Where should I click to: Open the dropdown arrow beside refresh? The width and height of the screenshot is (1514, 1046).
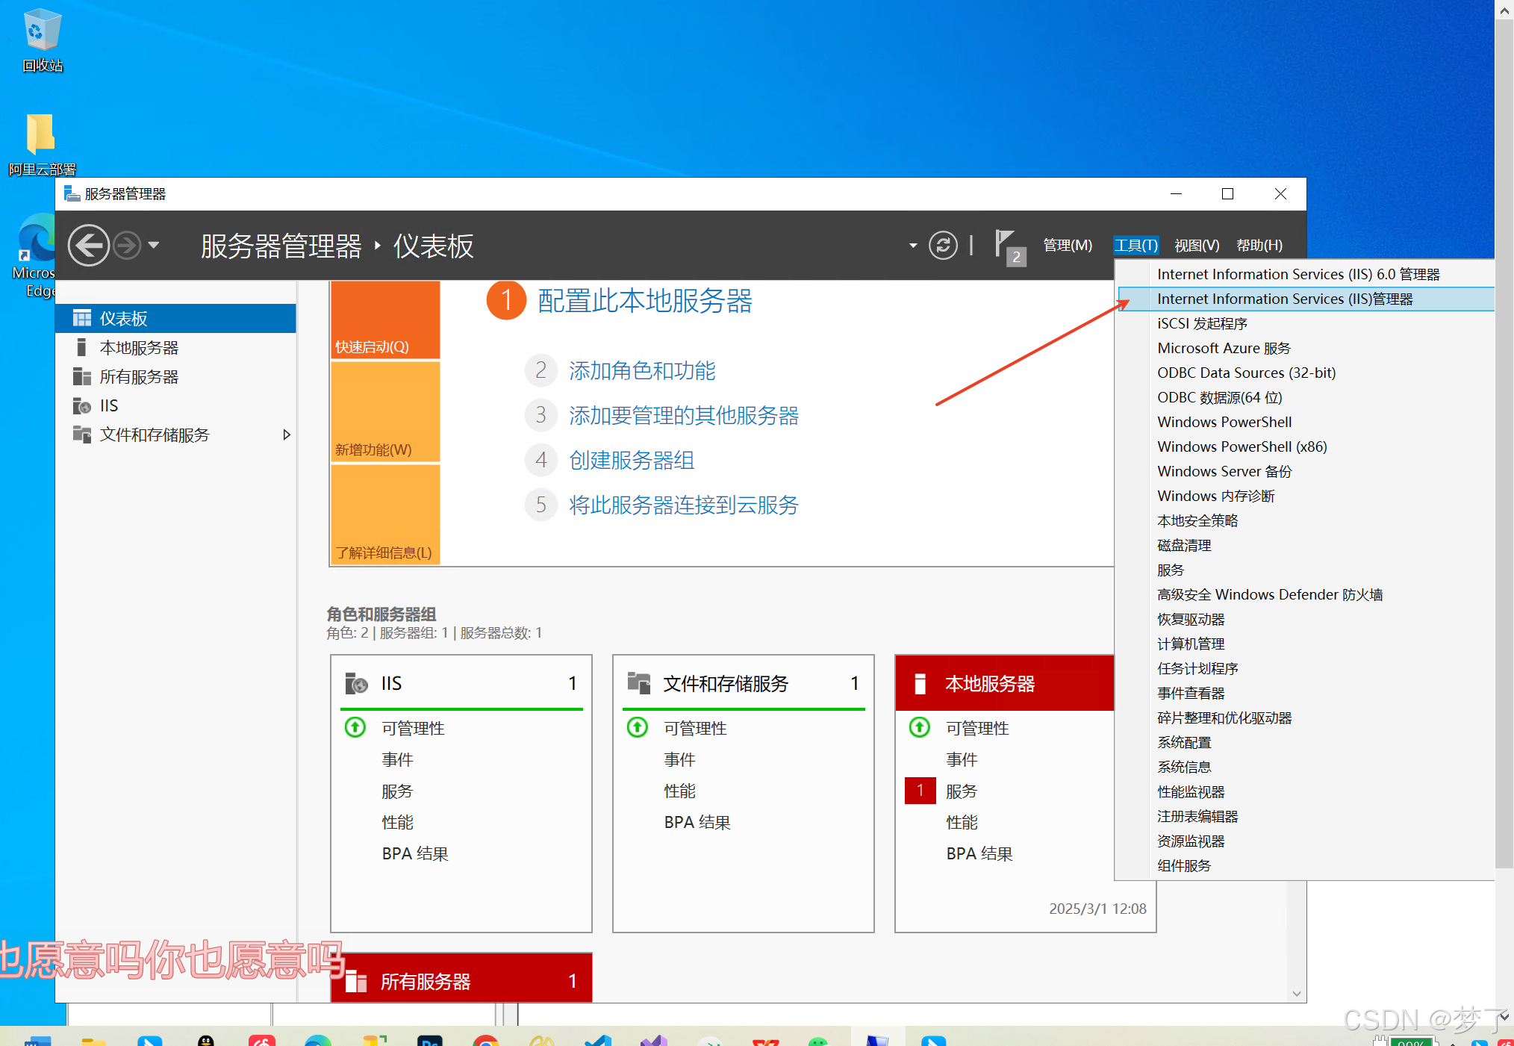click(912, 245)
